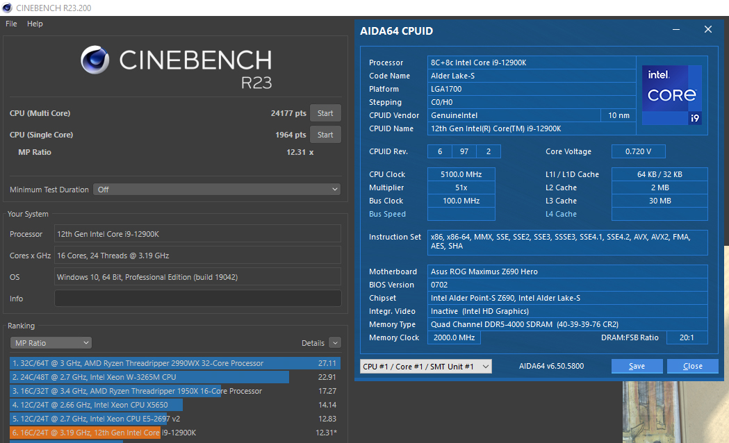Click the CPUID Rev. value 97
Screen dimensions: 729x443
(464, 151)
